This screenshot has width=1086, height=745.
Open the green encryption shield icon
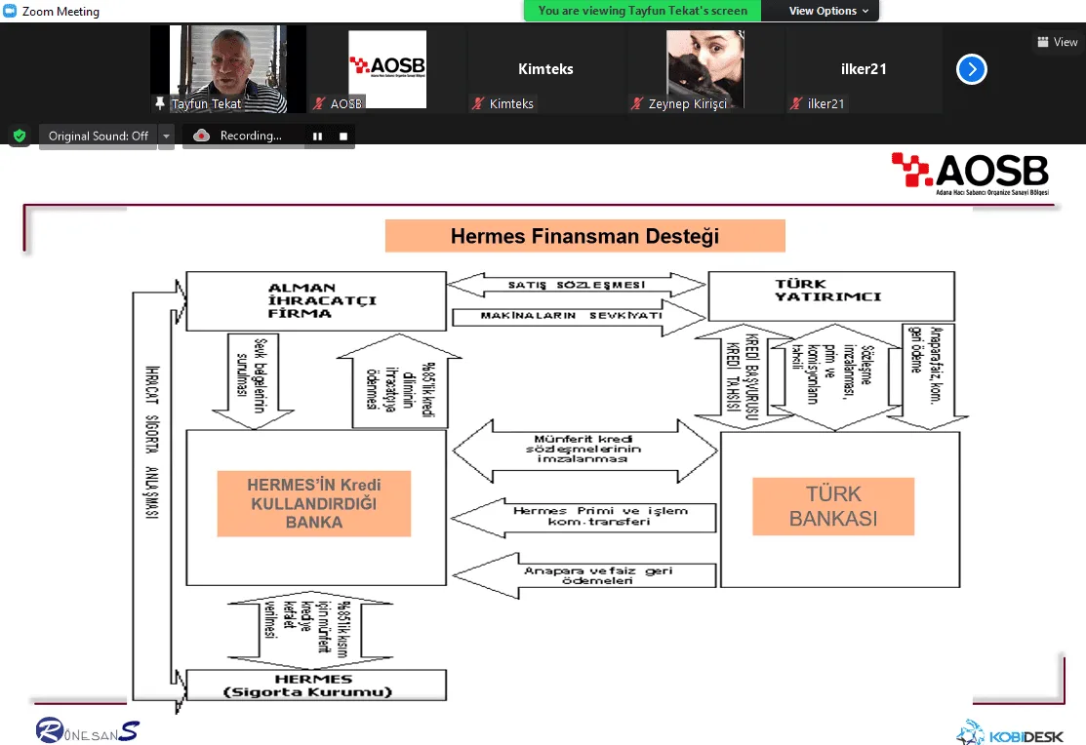[20, 136]
